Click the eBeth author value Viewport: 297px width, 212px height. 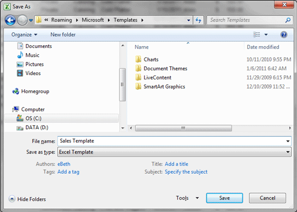click(64, 164)
